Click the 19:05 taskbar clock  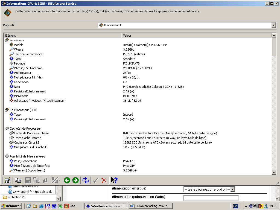click(x=273, y=206)
